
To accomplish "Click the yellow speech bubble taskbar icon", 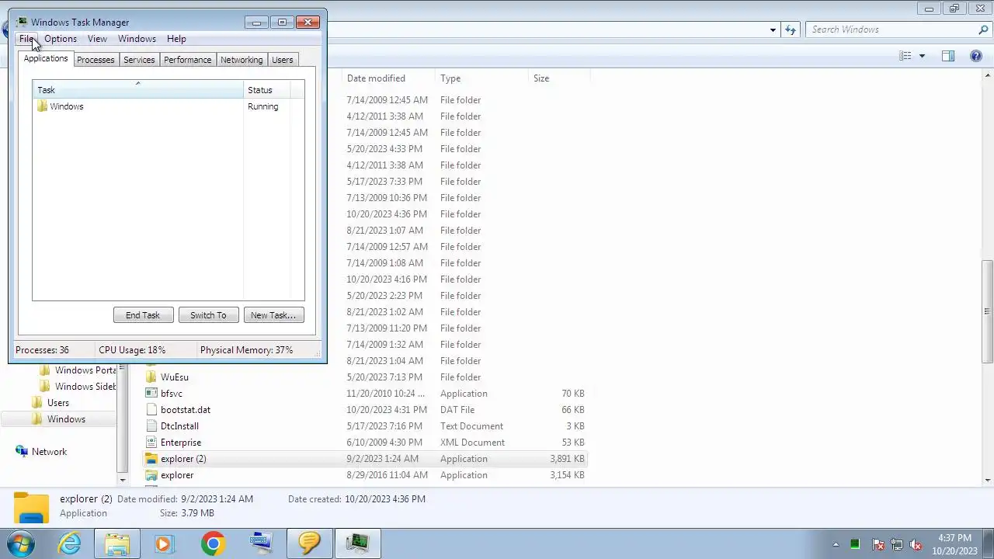I will click(x=309, y=543).
